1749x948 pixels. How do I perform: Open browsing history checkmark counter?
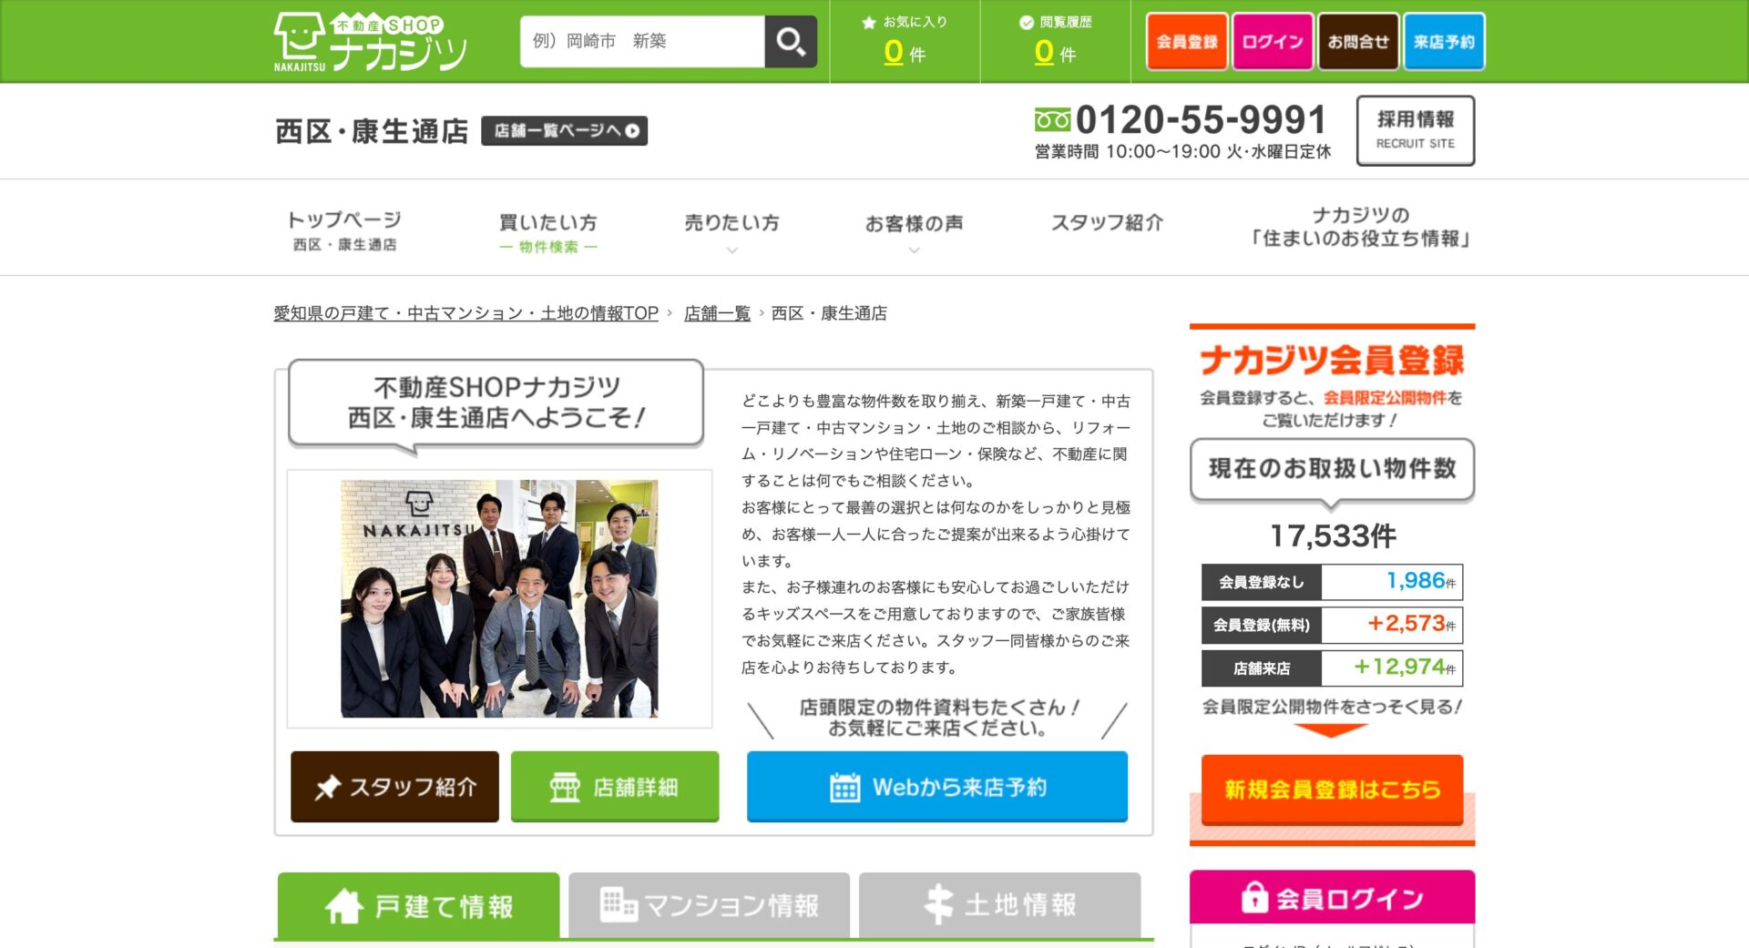(1055, 42)
